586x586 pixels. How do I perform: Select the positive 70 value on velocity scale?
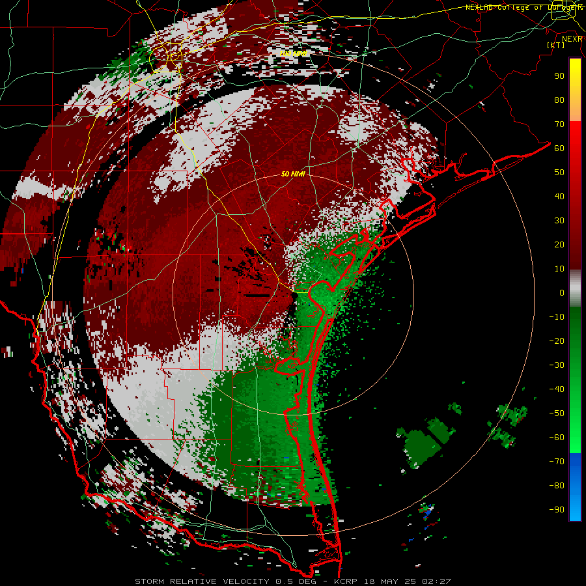559,124
